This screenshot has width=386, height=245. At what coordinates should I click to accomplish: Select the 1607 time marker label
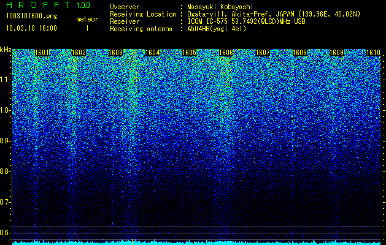(263, 53)
